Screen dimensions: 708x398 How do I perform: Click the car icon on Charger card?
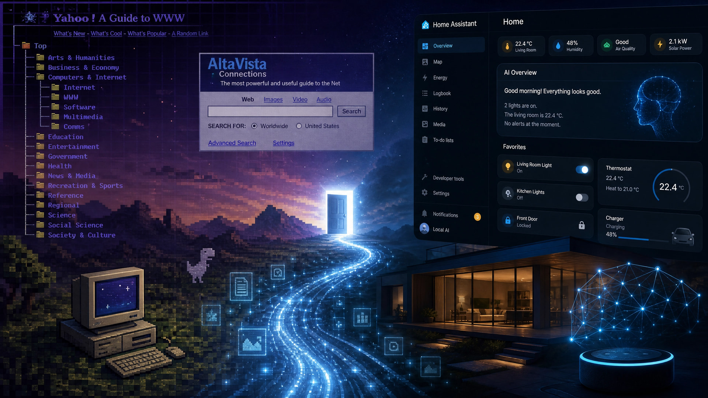point(683,236)
